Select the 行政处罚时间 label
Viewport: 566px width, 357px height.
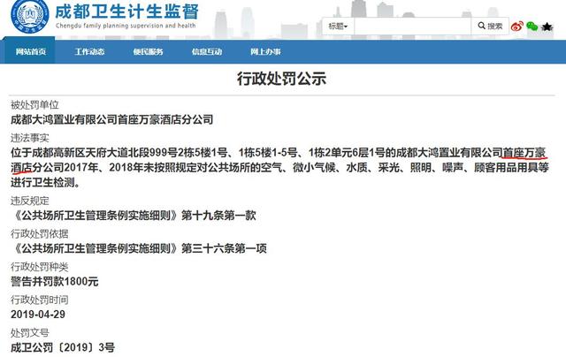[x=39, y=300]
